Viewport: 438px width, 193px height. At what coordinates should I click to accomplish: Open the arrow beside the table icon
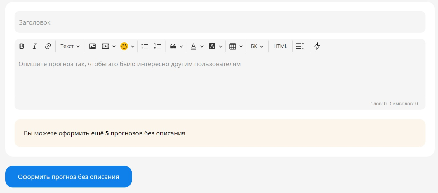coord(241,46)
